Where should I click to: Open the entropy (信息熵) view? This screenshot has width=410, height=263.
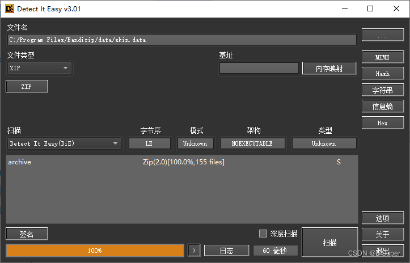[x=383, y=107]
